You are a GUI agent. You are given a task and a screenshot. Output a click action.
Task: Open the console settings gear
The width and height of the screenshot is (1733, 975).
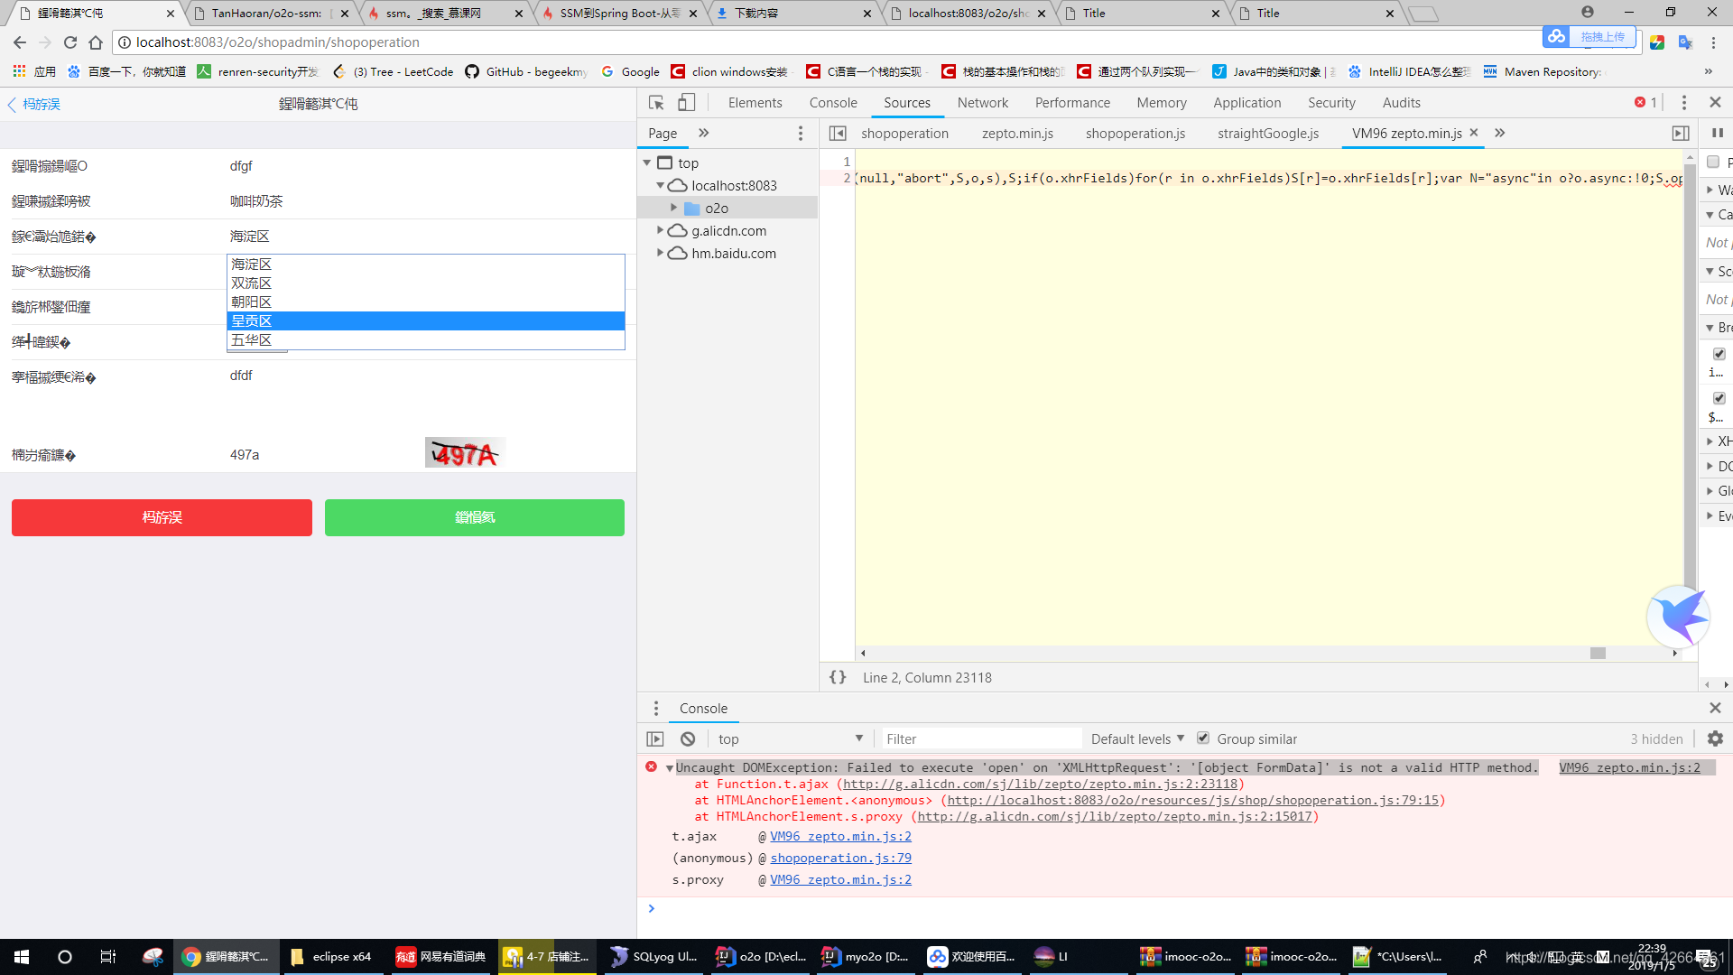click(x=1715, y=739)
